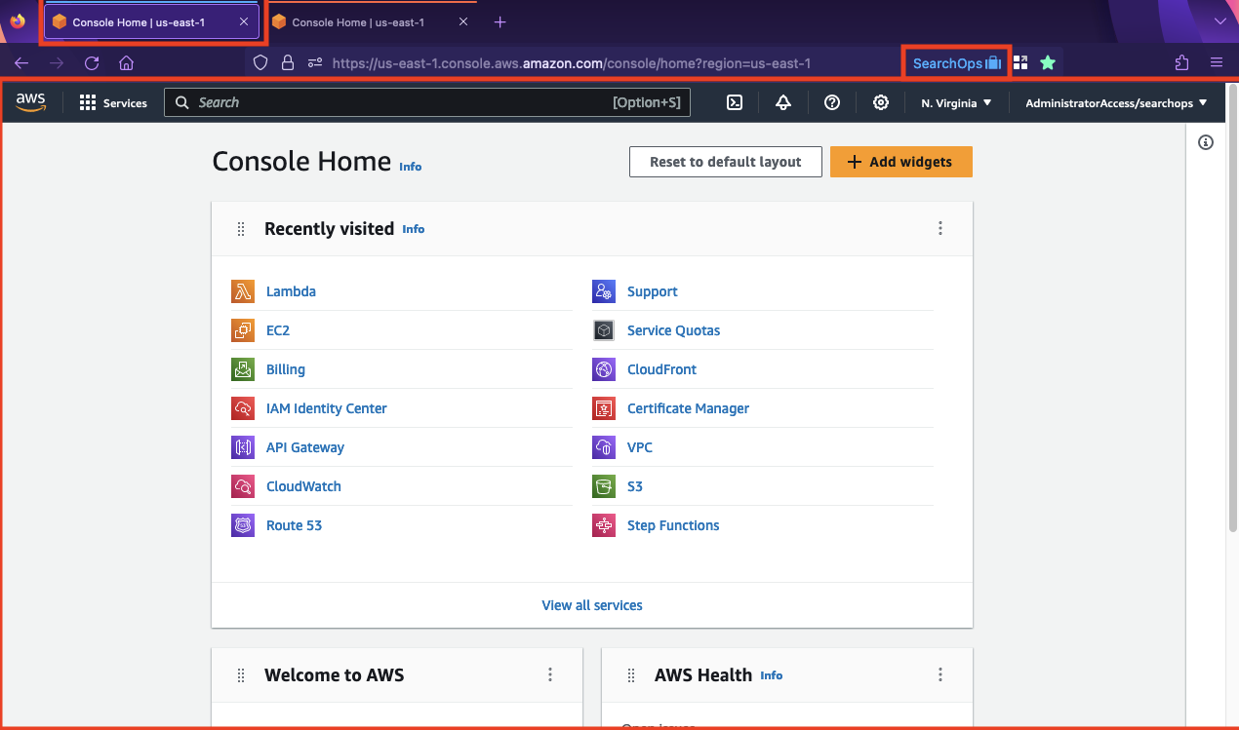Image resolution: width=1239 pixels, height=730 pixels.
Task: Click the shield tracking protection icon
Action: [260, 63]
